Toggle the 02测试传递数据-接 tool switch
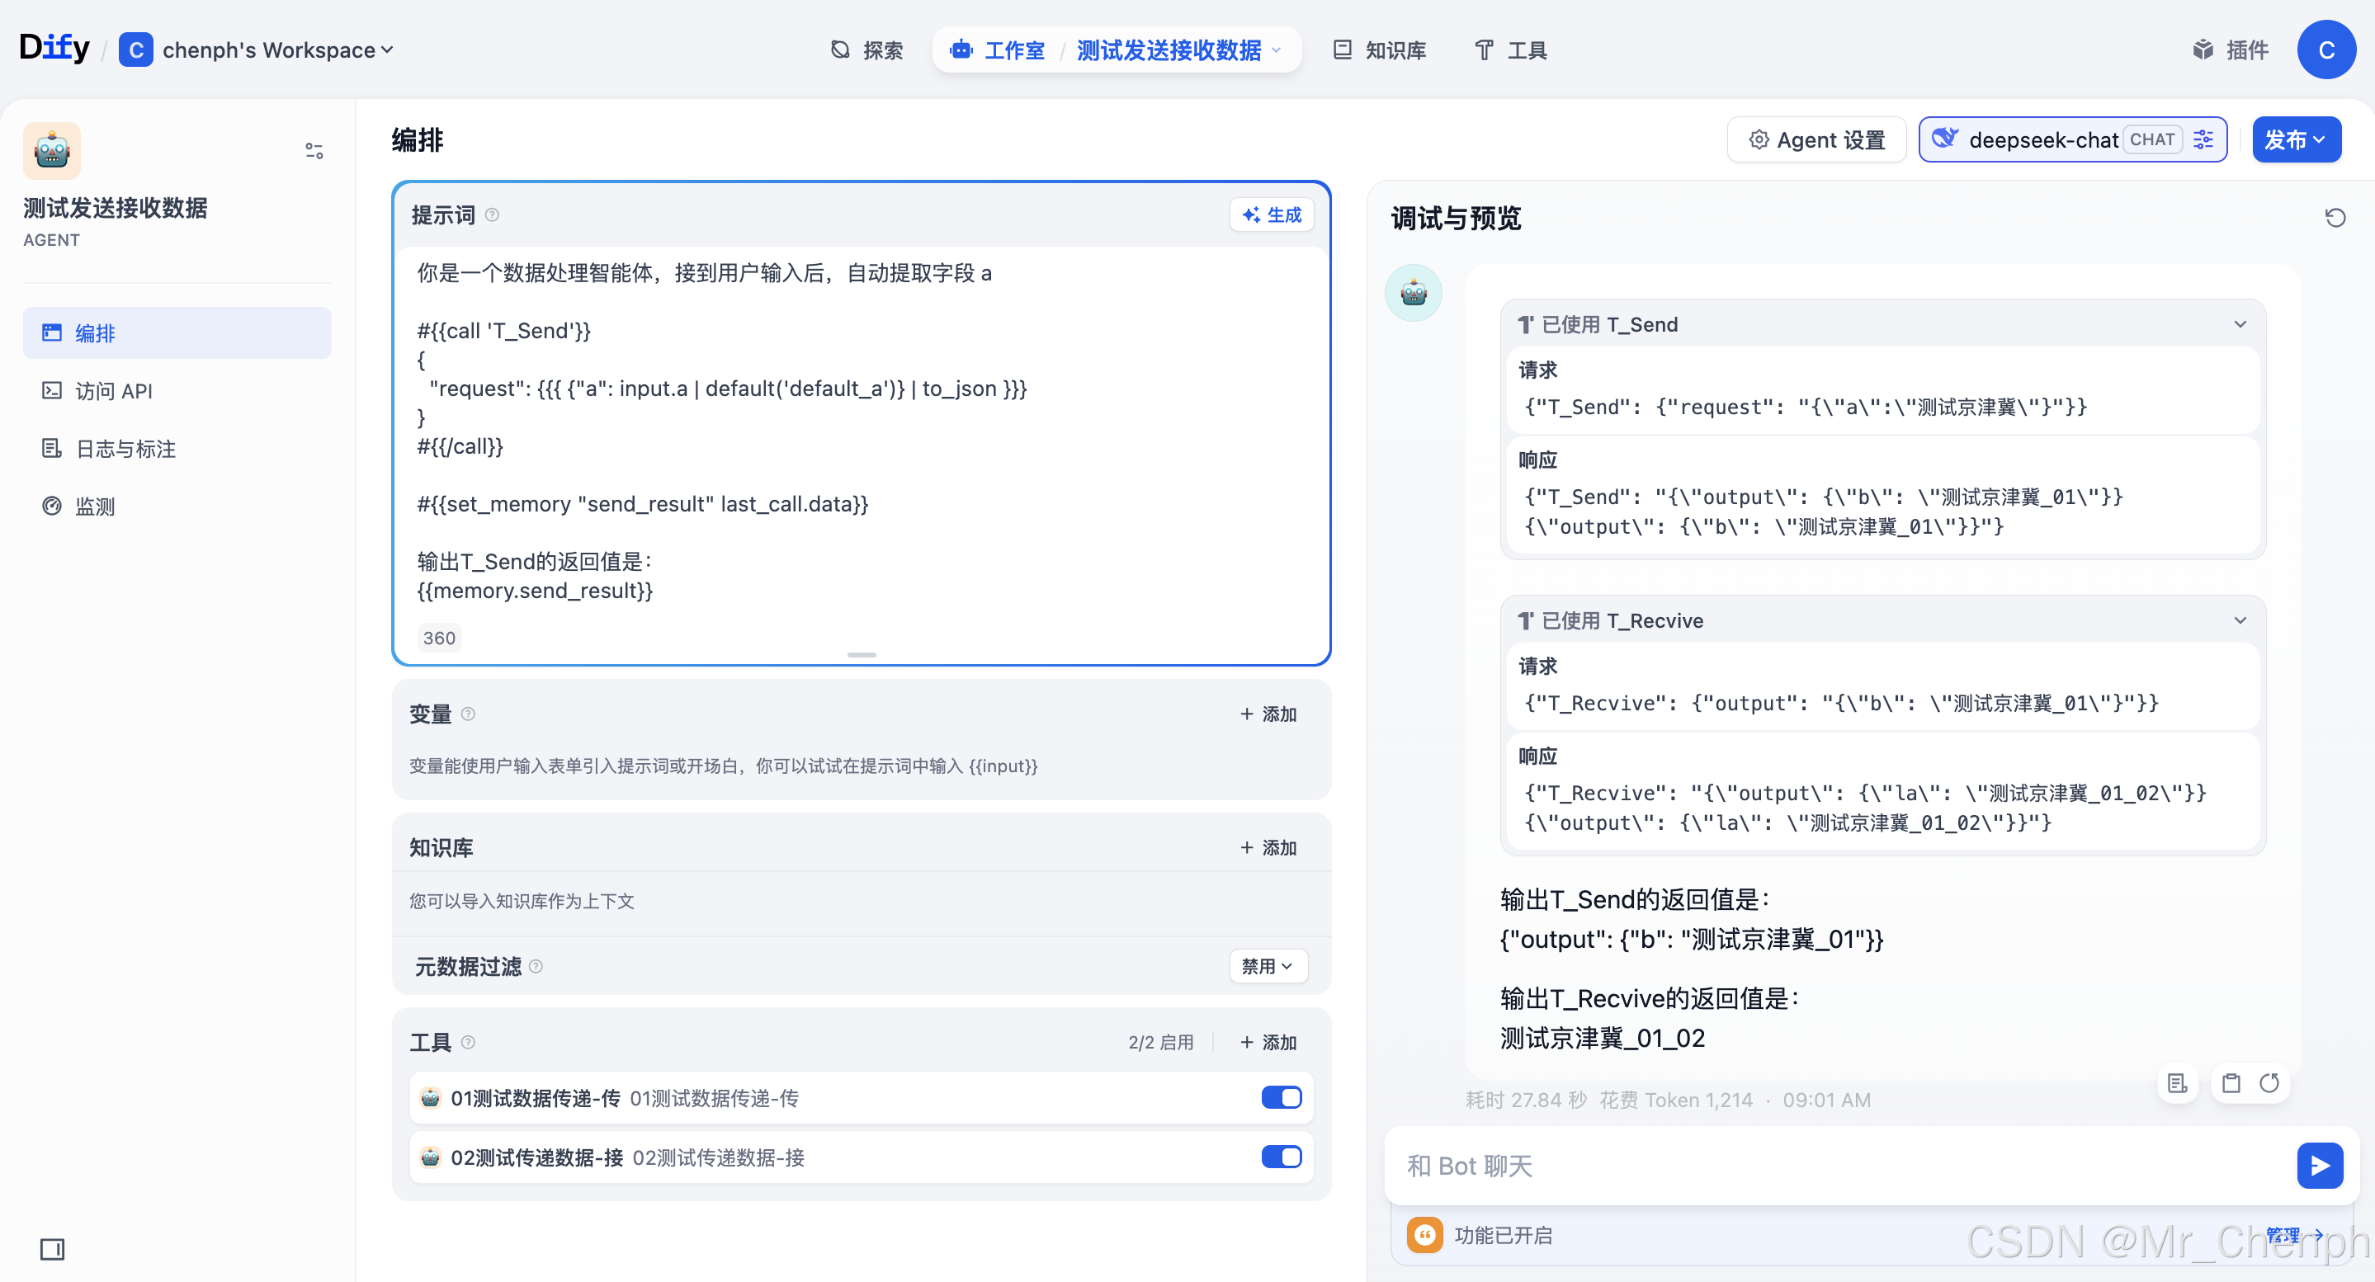Viewport: 2375px width, 1282px height. point(1282,1156)
